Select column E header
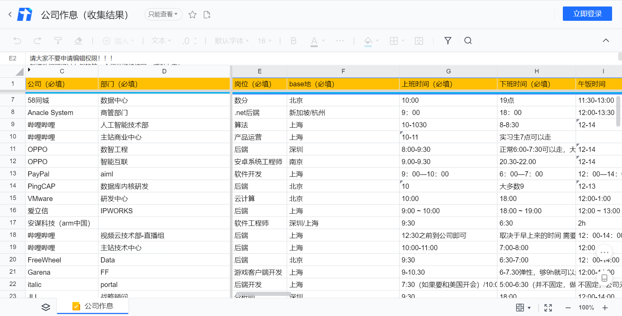The height and width of the screenshot is (316, 622). click(x=260, y=71)
